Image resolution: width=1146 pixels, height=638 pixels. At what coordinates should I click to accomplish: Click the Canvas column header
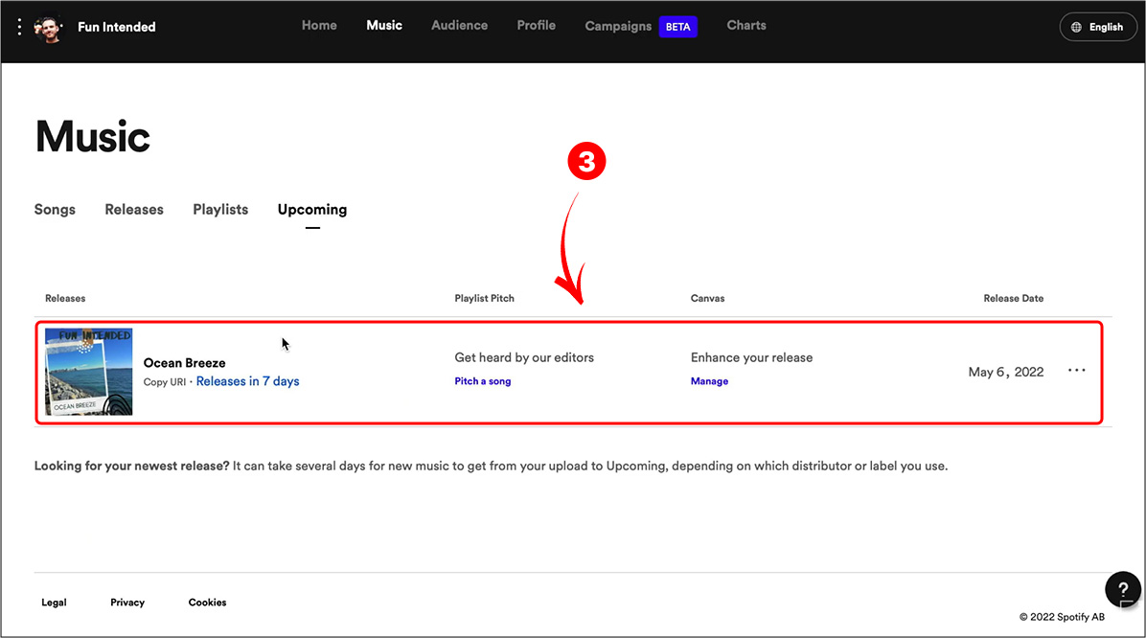(x=707, y=298)
